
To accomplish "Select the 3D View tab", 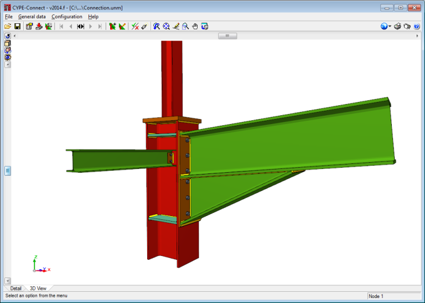I will tap(38, 289).
